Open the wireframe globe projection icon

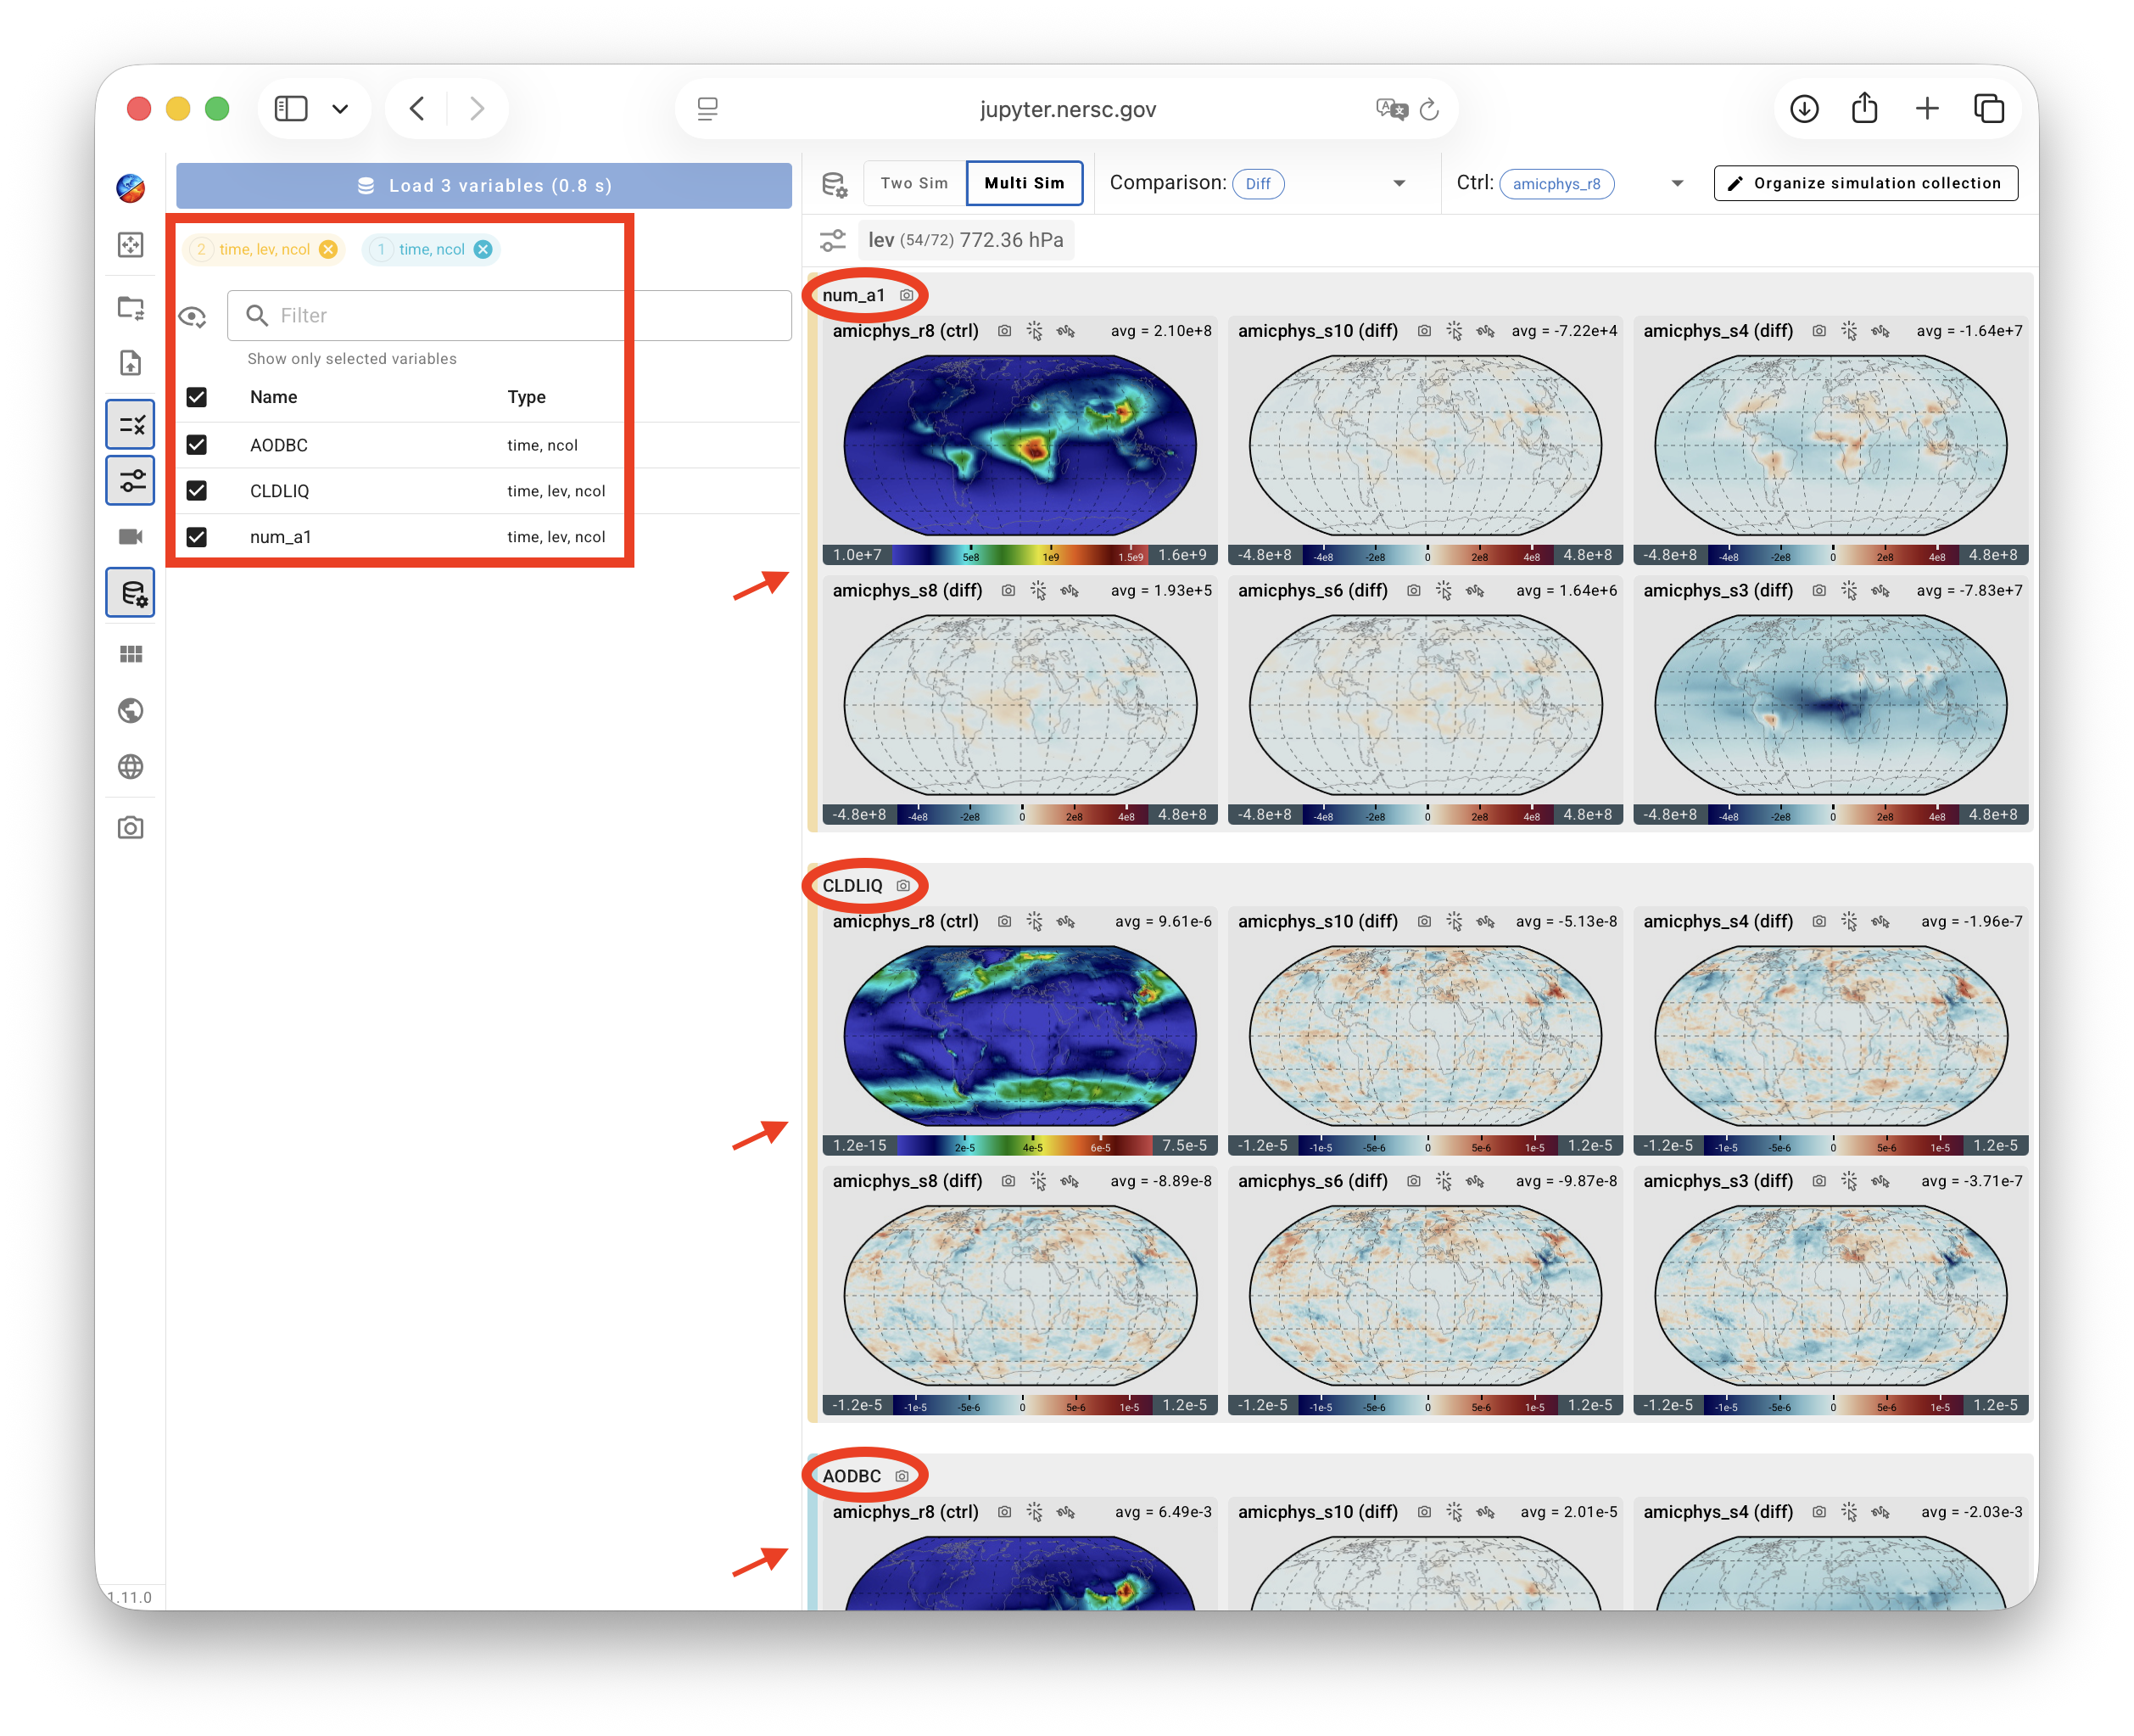click(131, 767)
